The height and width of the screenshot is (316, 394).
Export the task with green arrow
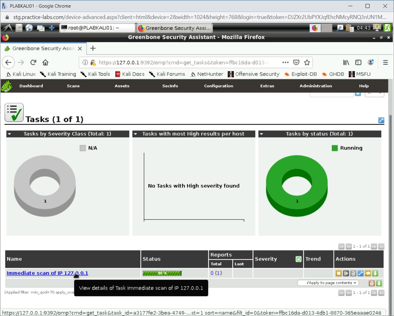pos(375,273)
